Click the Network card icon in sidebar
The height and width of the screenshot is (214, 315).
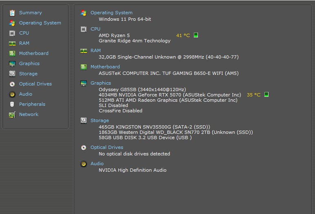(12, 115)
